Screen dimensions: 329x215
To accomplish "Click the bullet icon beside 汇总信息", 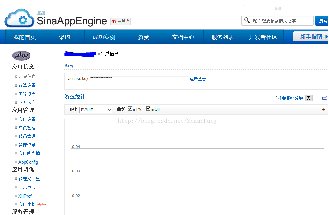I will coord(16,77).
